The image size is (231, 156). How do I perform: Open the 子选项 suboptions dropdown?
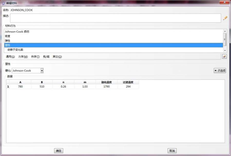pyautogui.click(x=220, y=71)
